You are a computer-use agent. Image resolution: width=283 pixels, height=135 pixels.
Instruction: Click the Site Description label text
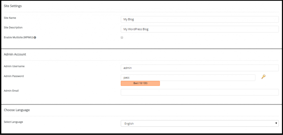13,28
